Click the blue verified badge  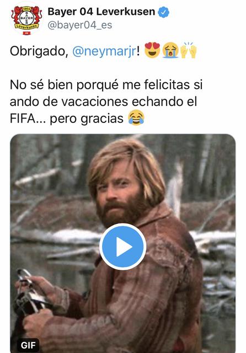164,12
